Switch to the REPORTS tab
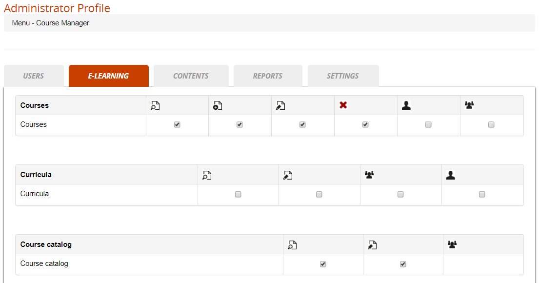The width and height of the screenshot is (539, 283). click(267, 76)
